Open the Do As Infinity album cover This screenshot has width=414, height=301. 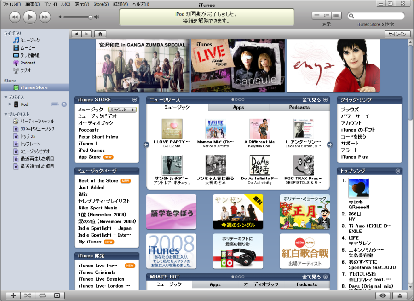[260, 165]
